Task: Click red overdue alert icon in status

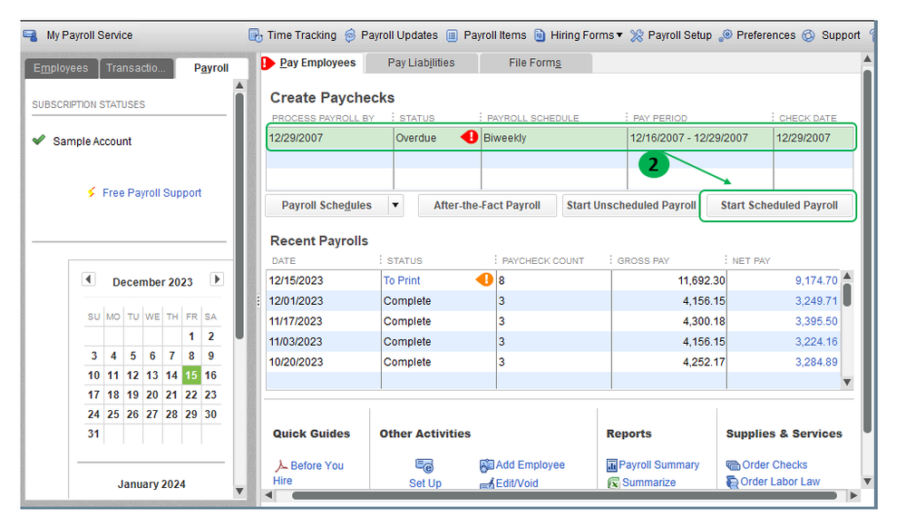Action: (470, 138)
